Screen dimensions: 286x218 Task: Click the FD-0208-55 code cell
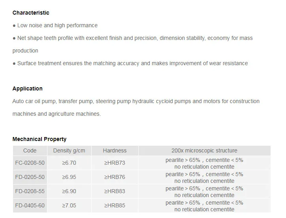point(30,191)
